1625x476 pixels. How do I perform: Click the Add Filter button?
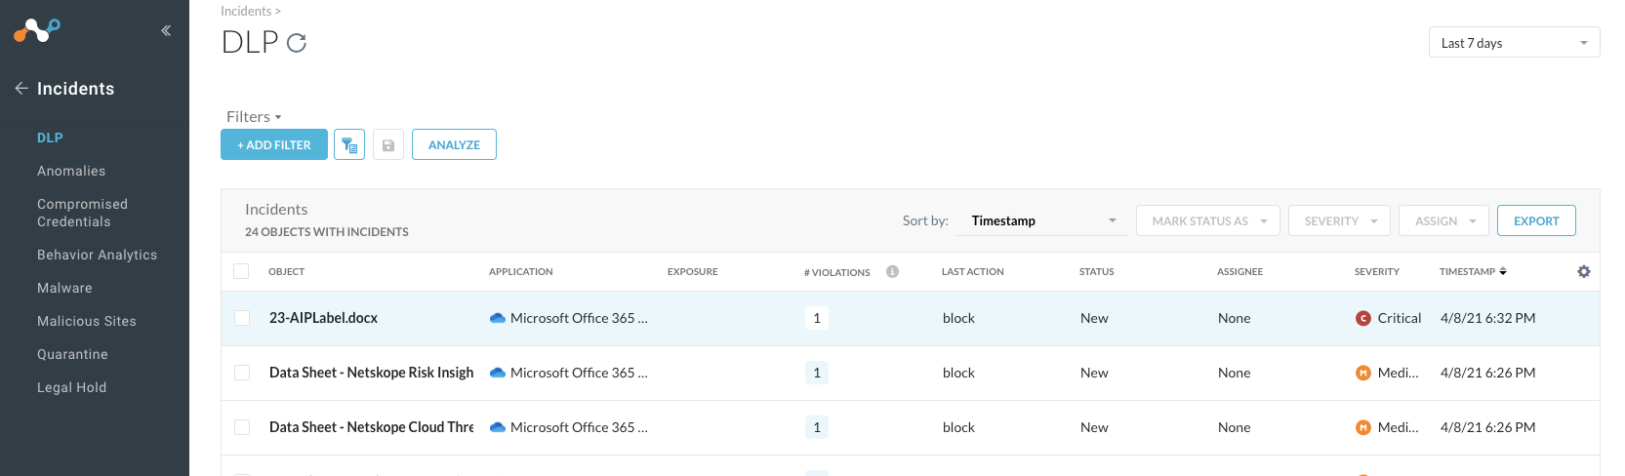[x=274, y=145]
